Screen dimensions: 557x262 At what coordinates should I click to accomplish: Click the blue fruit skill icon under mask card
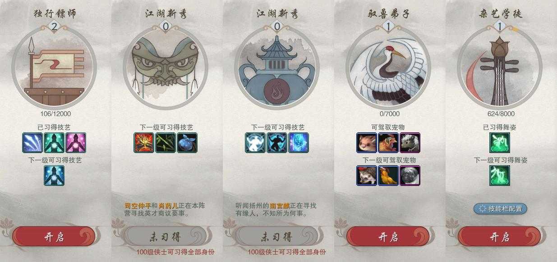pyautogui.click(x=187, y=143)
